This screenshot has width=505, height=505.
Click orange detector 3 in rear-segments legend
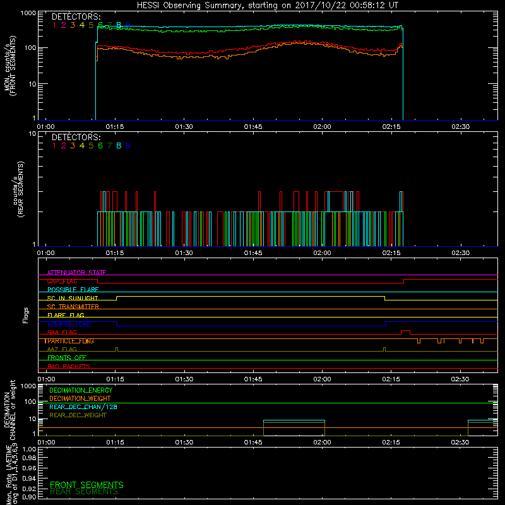[x=73, y=146]
